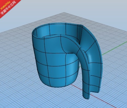Viewport: 127px width, 108px height.
Task: Click the far top corner of the grid plane
Action: [64, 13]
